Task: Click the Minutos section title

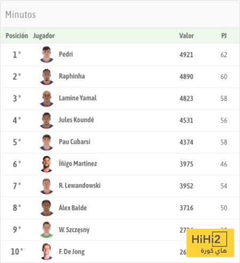Action: [x=20, y=14]
